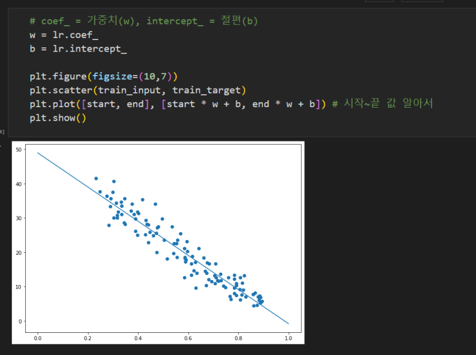Image resolution: width=476 pixels, height=355 pixels.
Task: Place cursor on 'w = lr.coef_' line
Action: [64, 35]
